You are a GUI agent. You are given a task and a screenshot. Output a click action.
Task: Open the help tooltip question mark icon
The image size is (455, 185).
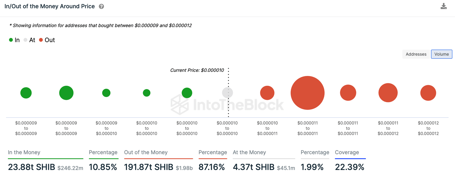pyautogui.click(x=101, y=6)
